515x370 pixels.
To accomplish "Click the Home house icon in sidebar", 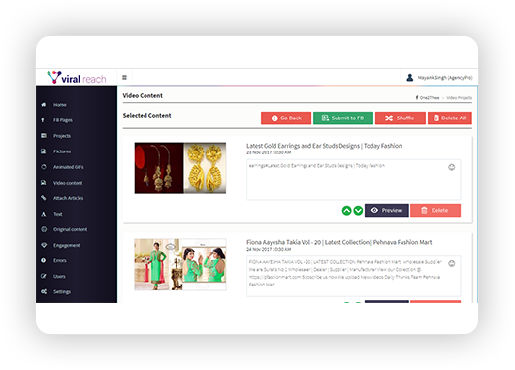I will tap(44, 105).
